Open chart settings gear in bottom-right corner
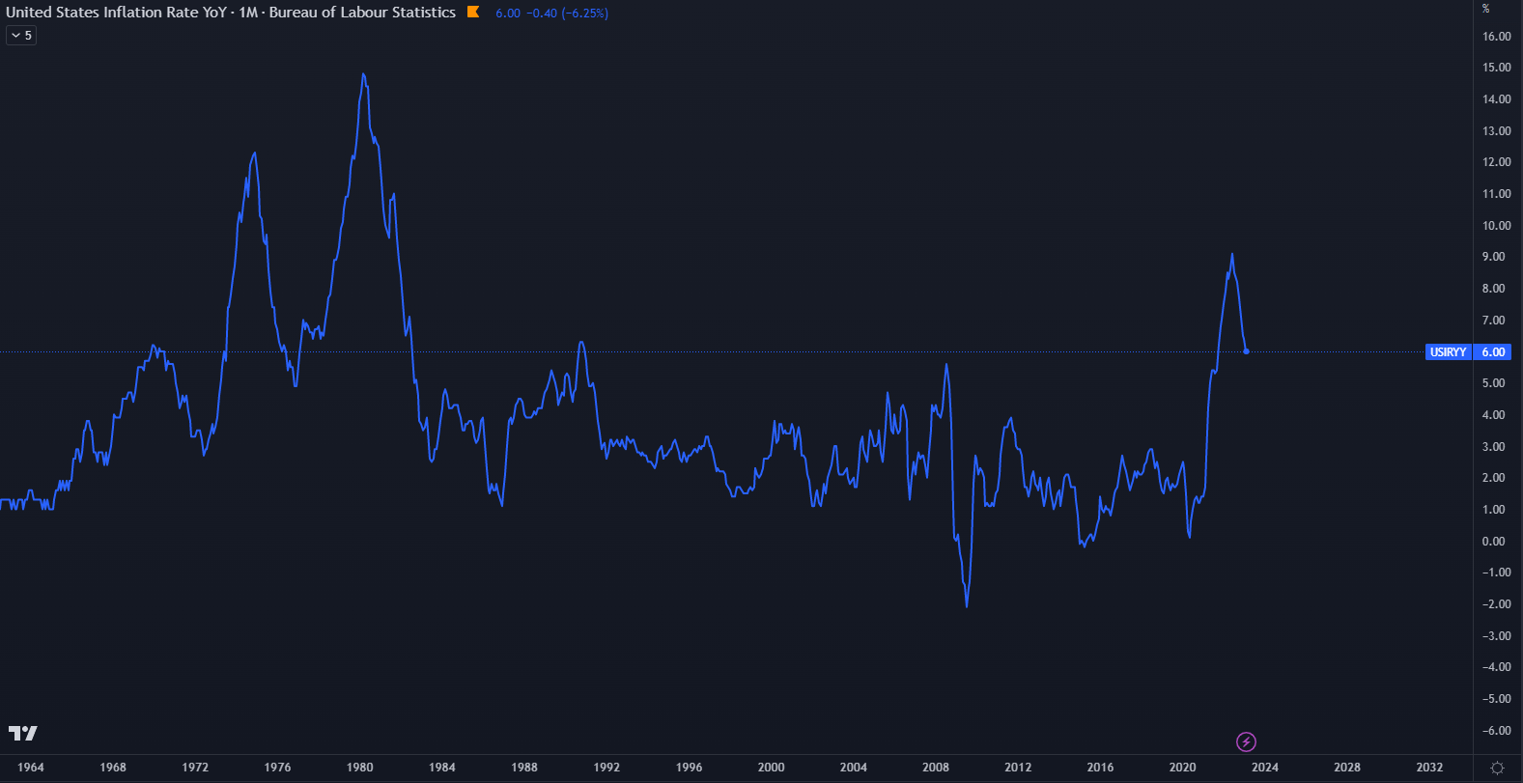The image size is (1523, 783). click(x=1497, y=768)
